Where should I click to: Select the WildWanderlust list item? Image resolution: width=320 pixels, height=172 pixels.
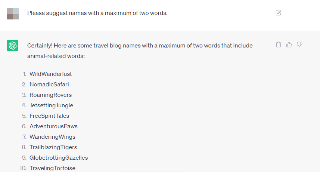tap(50, 74)
